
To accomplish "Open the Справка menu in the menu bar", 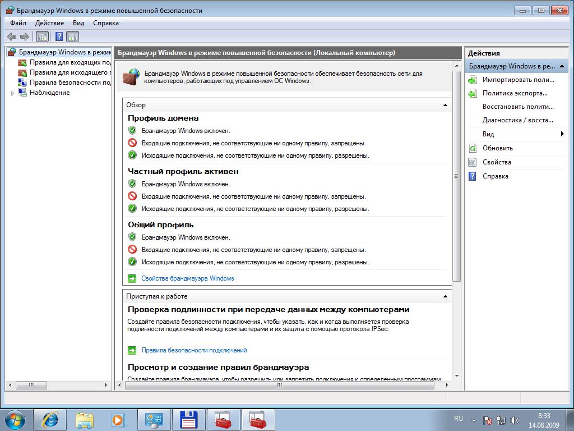I will tap(106, 23).
